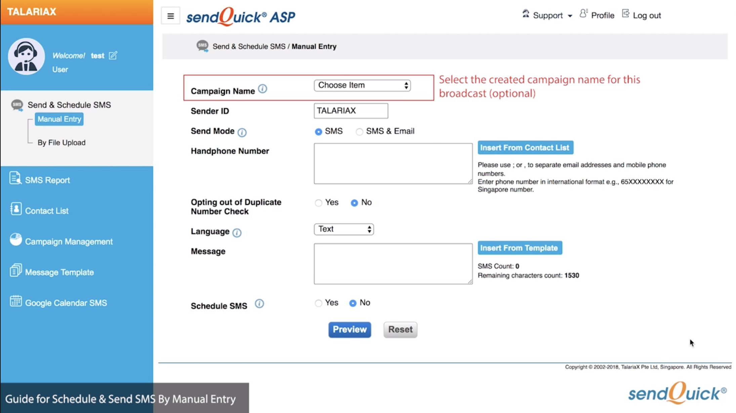
Task: Click the Google Calendar SMS icon
Action: point(16,301)
